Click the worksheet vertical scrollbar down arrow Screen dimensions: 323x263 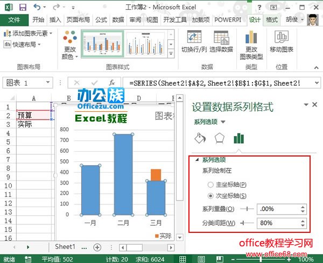(x=180, y=238)
